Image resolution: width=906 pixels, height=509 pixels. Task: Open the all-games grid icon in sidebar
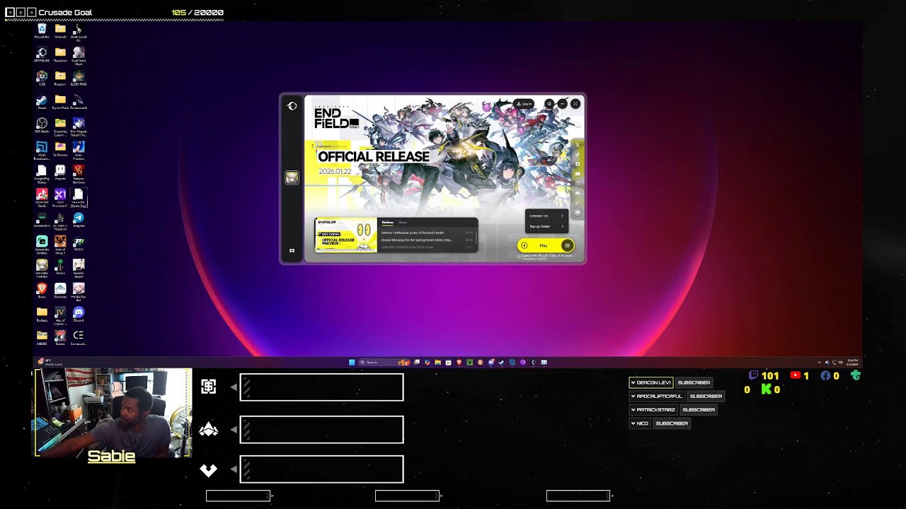pyautogui.click(x=292, y=250)
